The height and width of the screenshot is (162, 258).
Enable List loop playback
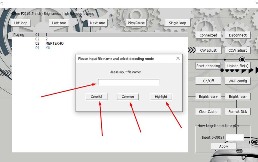click(x=21, y=23)
